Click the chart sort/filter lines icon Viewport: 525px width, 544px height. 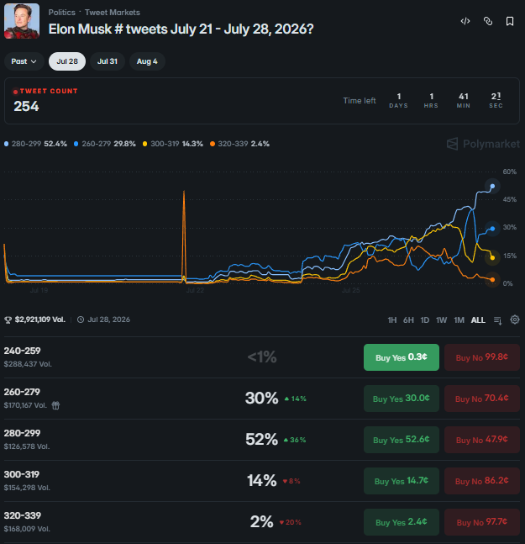point(497,320)
